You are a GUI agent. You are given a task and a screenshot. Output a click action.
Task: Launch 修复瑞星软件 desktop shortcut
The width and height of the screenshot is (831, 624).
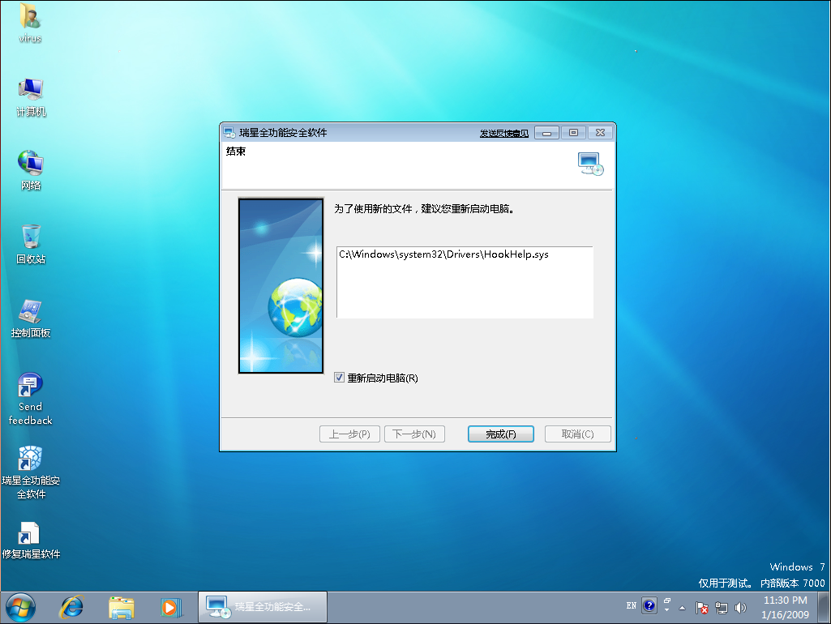[30, 541]
